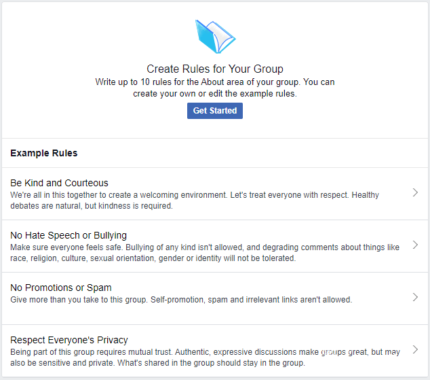Click the 'Give more than you take' sentence
Viewport: 430px width, 380px height.
pyautogui.click(x=79, y=300)
